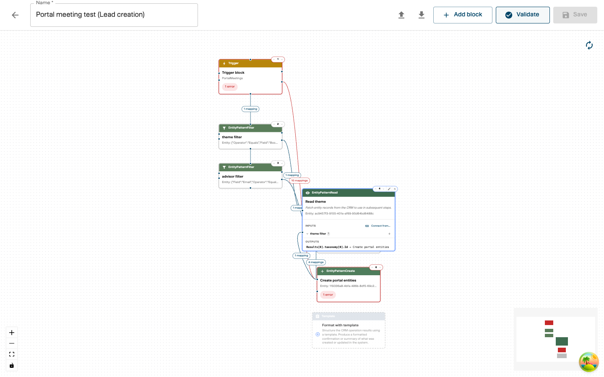Click the download workflow icon
This screenshot has height=377, width=604.
point(422,15)
